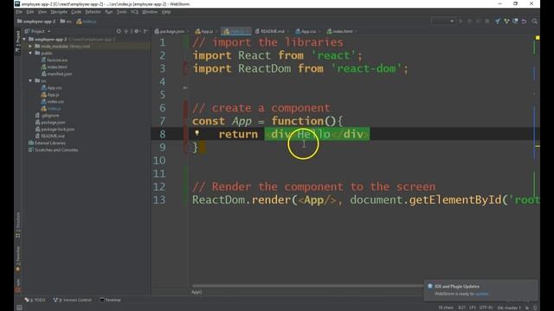Click the update link in notification

click(x=481, y=294)
